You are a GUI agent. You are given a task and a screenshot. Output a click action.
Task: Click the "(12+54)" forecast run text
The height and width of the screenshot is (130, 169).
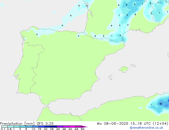pos(160,124)
